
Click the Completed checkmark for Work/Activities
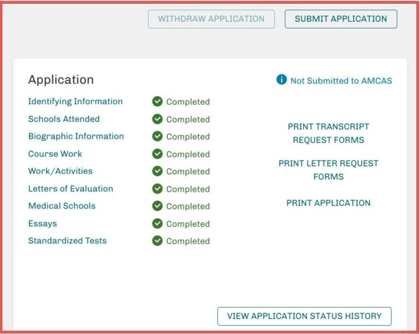click(x=157, y=171)
